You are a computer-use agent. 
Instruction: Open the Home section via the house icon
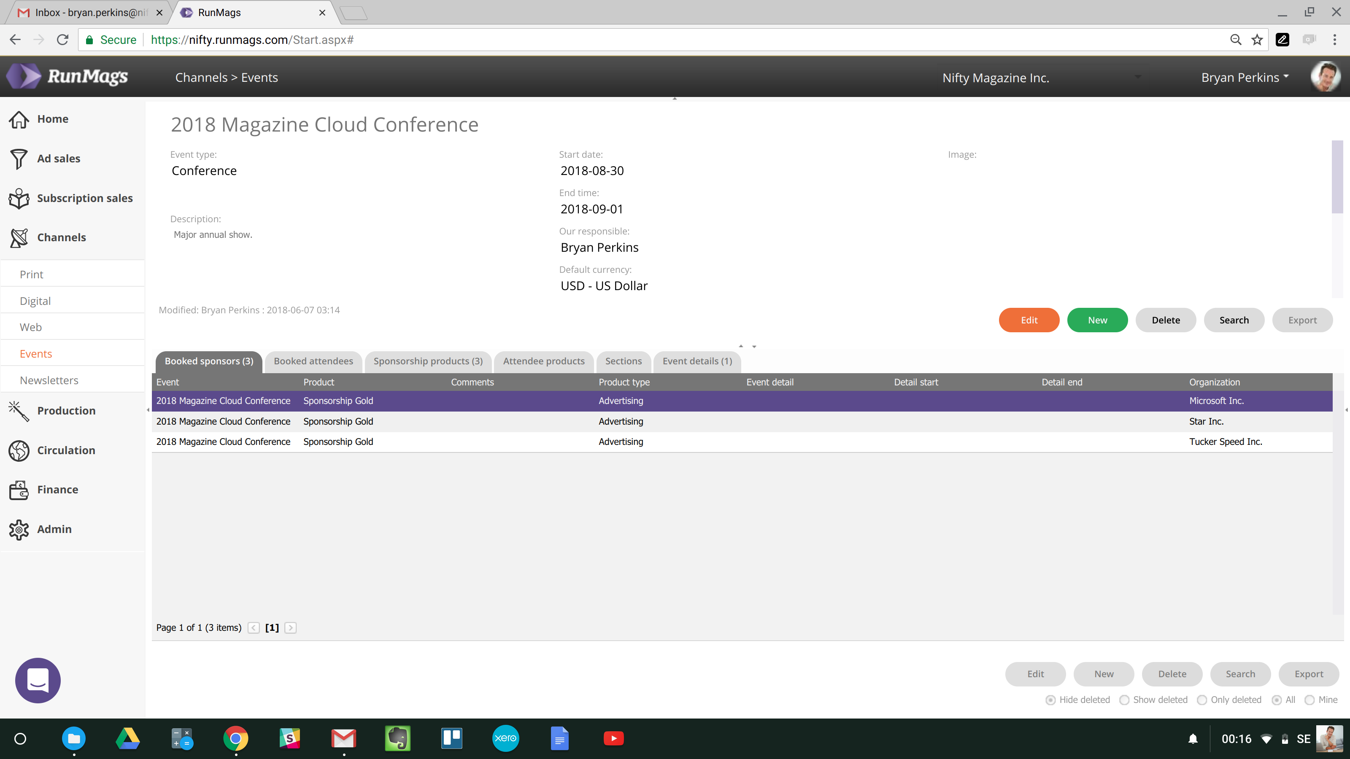pos(19,119)
